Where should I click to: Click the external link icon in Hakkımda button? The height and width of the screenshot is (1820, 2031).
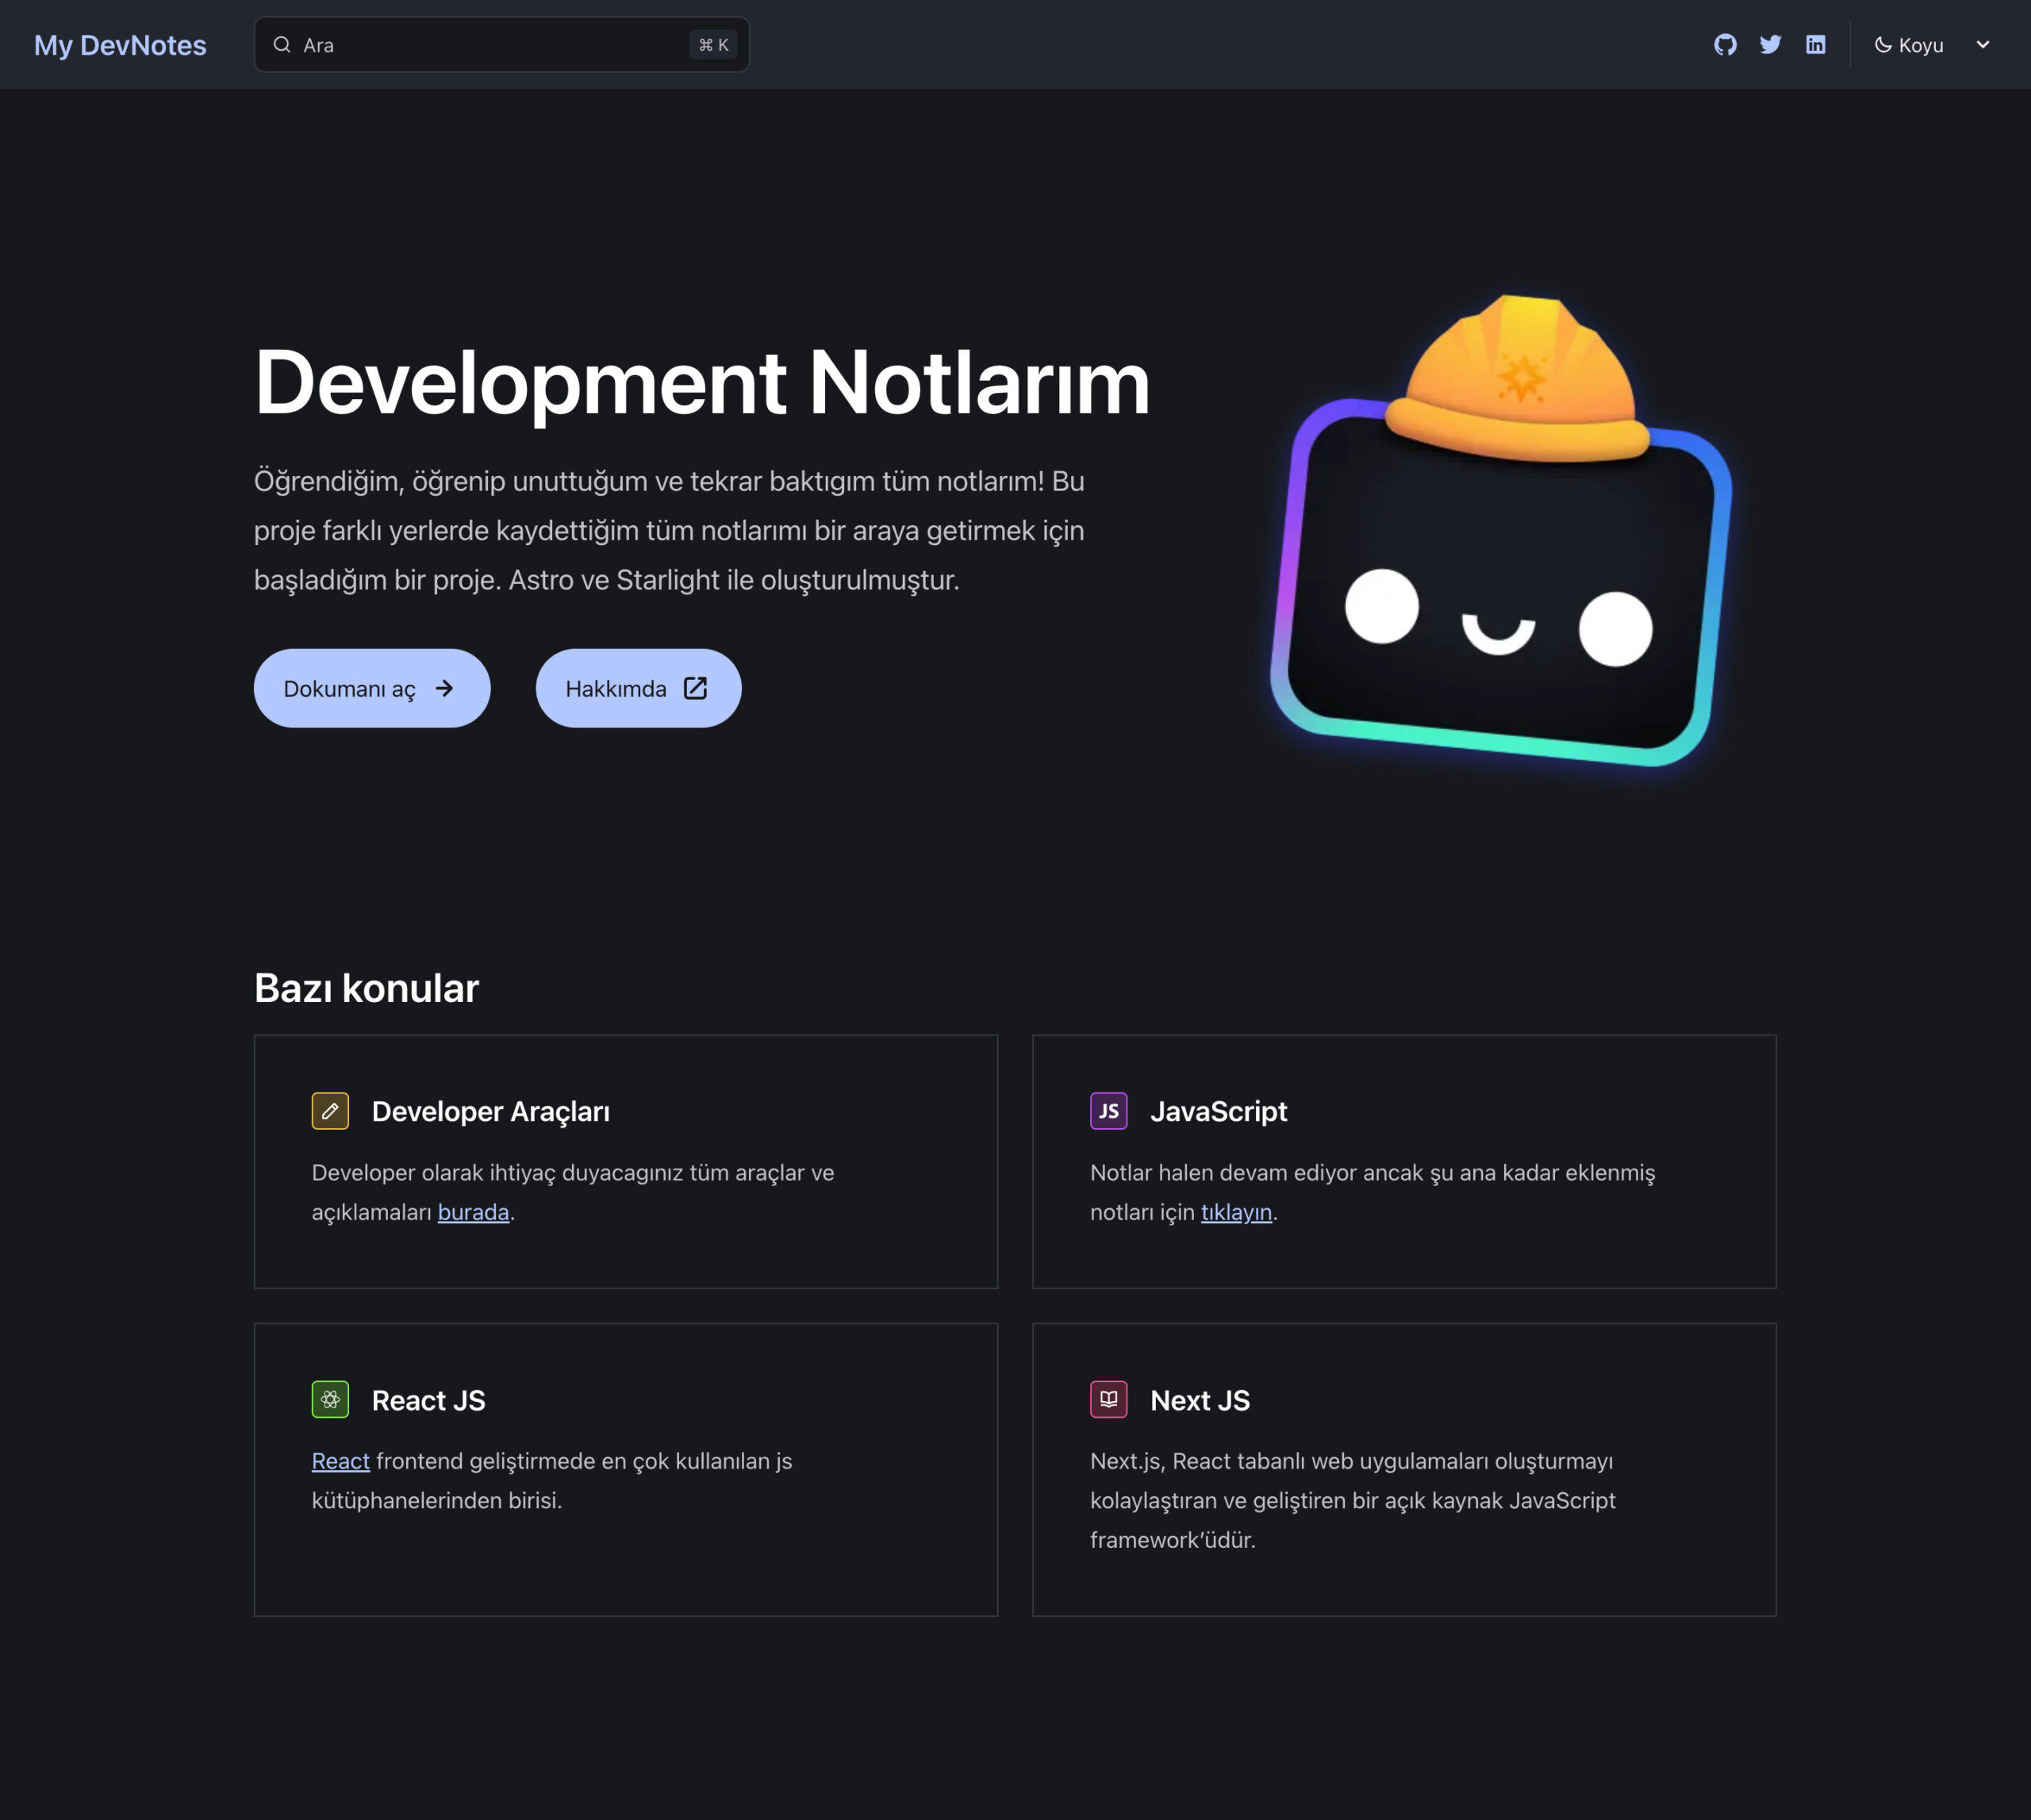point(695,688)
